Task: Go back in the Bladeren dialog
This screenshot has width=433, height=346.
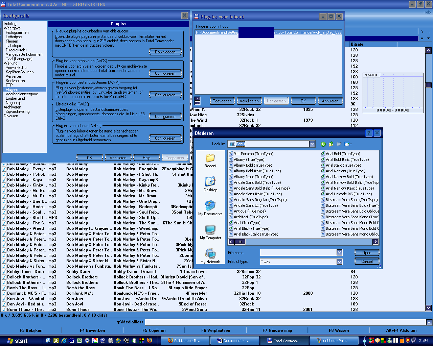Action: pyautogui.click(x=323, y=144)
